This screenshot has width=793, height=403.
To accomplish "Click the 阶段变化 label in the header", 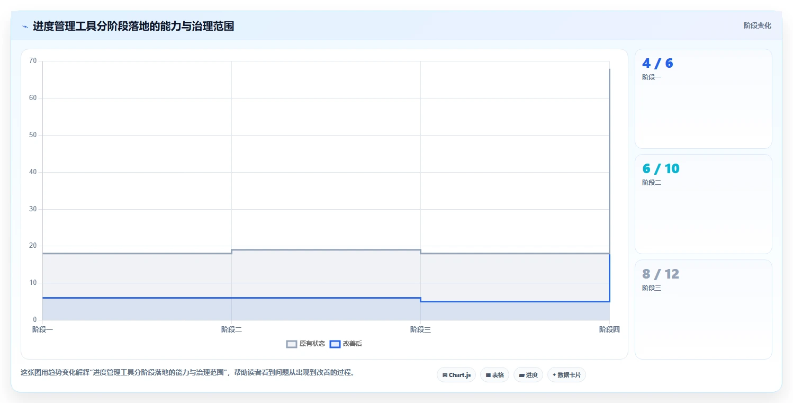I will coord(757,25).
